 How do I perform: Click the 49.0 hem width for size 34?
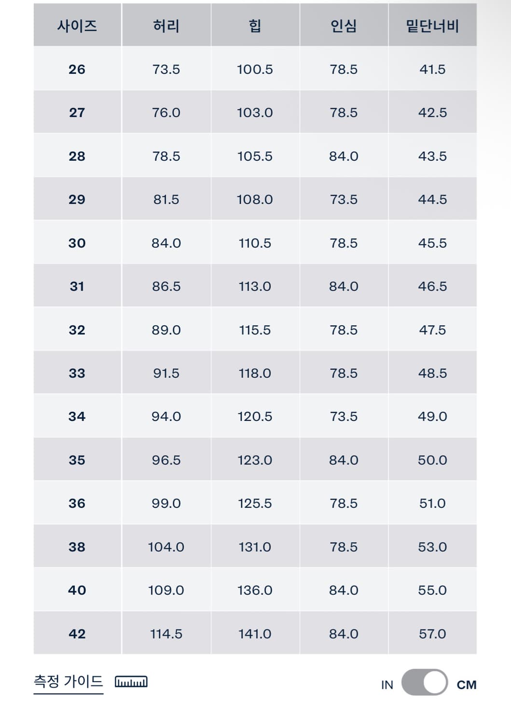432,416
